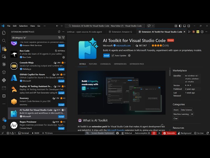
Task: Open Zencoder in the status bar
Action: tap(169, 133)
